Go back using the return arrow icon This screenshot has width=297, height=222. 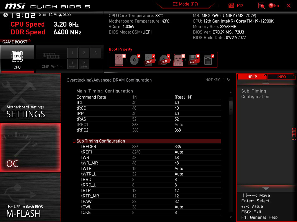click(228, 80)
